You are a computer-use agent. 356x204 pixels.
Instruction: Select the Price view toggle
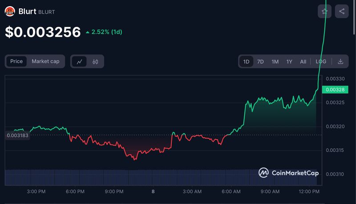(16, 61)
